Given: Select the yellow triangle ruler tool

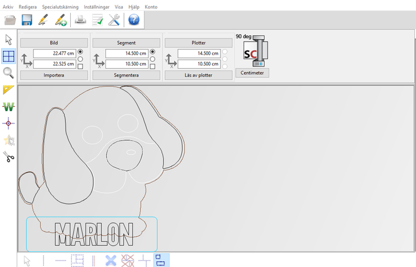Looking at the screenshot, I should 8,90.
